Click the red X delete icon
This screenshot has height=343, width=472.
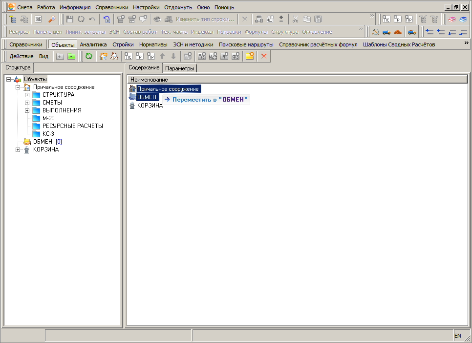point(264,56)
